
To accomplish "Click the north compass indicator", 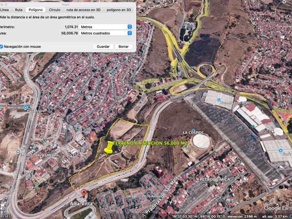I will pyautogui.click(x=284, y=2).
